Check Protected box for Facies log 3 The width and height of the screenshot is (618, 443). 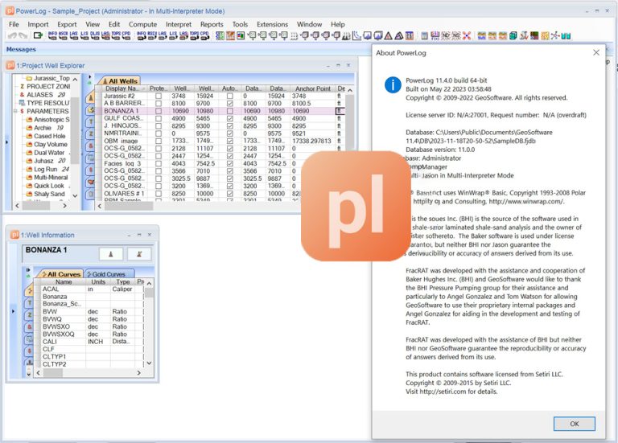point(159,163)
